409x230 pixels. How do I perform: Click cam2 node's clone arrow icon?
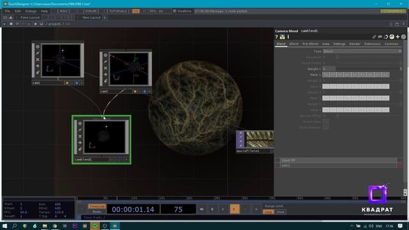point(105,74)
